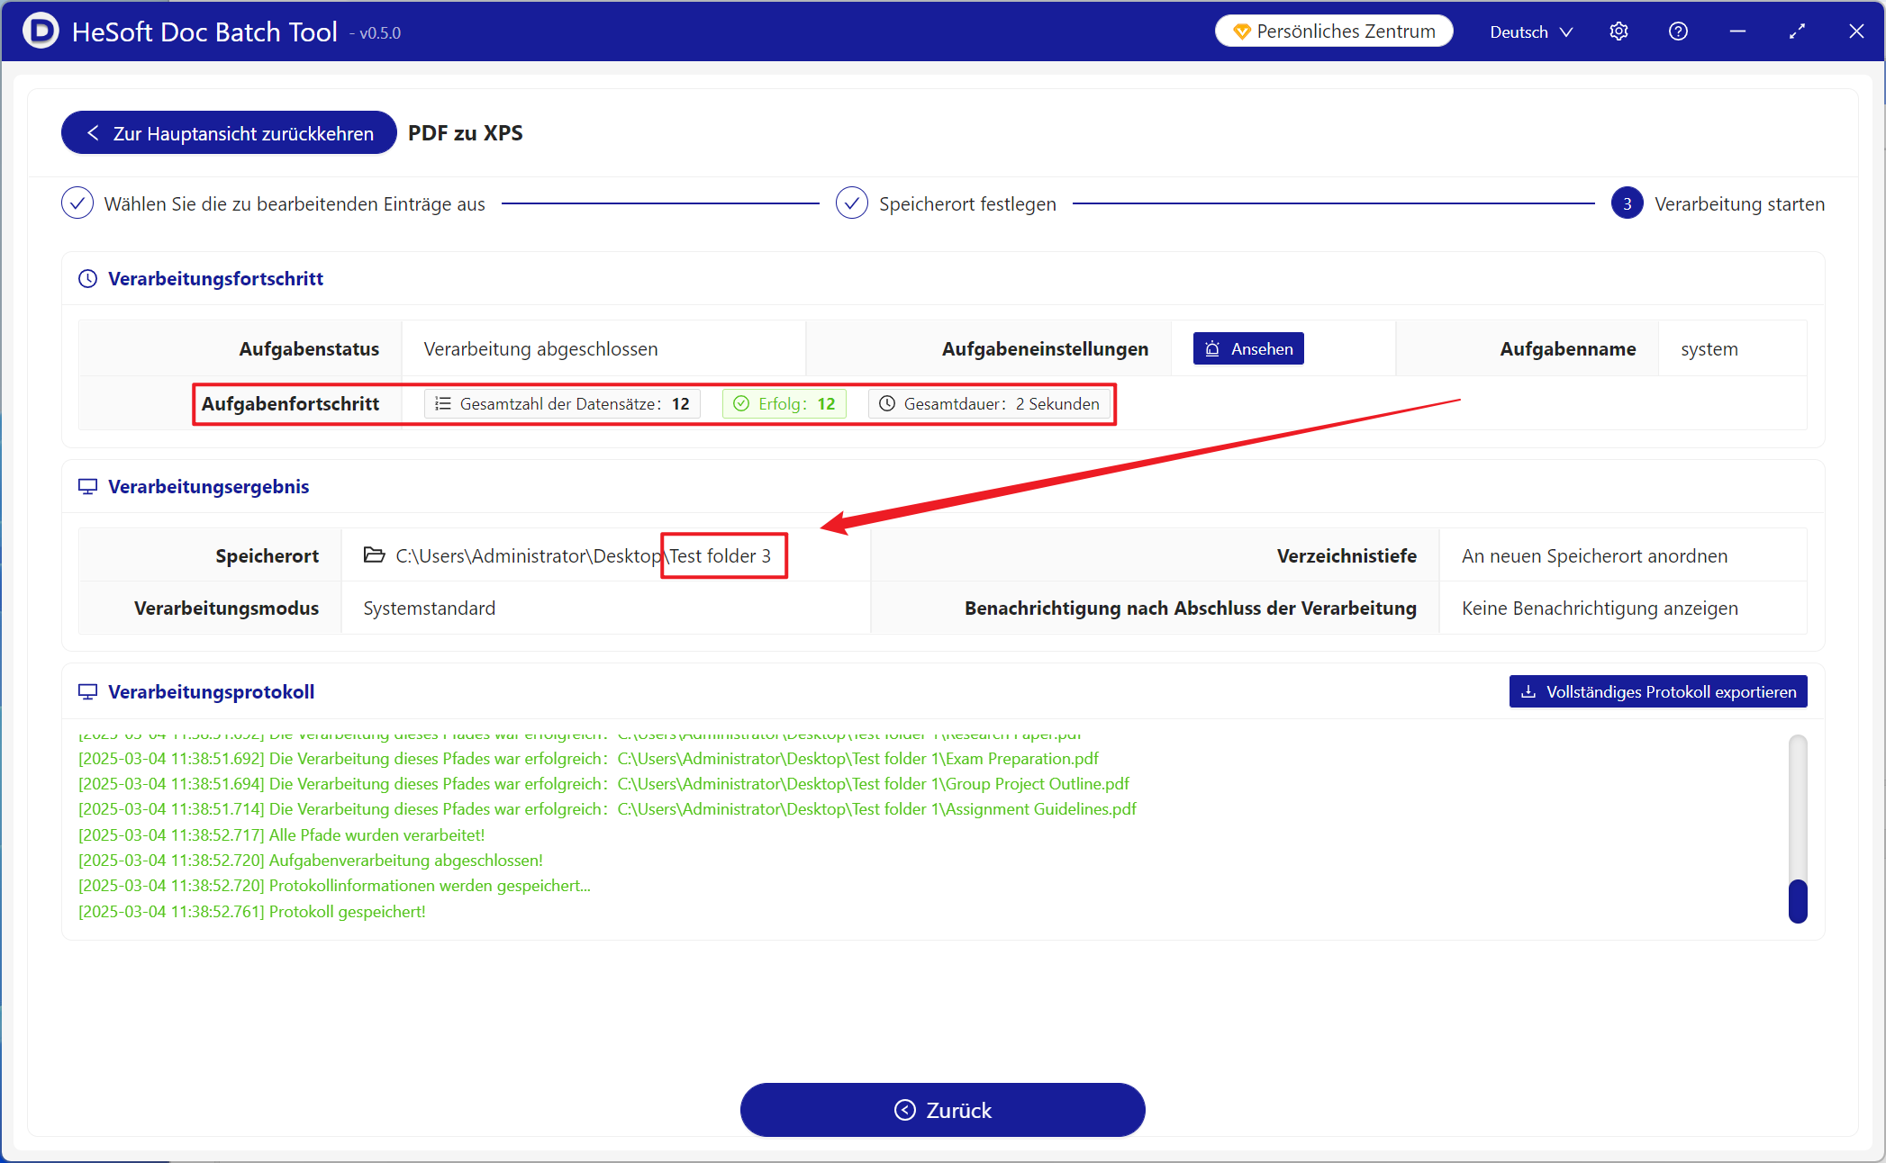Click the Zurück button
This screenshot has height=1163, width=1886.
pos(942,1110)
